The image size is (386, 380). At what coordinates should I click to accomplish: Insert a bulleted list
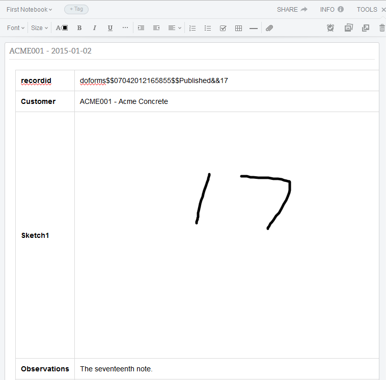coord(208,28)
